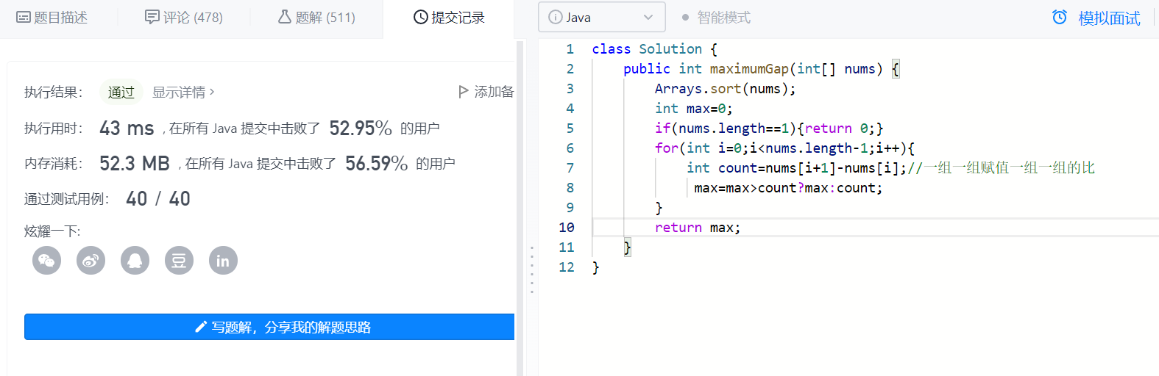Click line number 1 in gutter
Screen dimensions: 1159x376
point(570,49)
